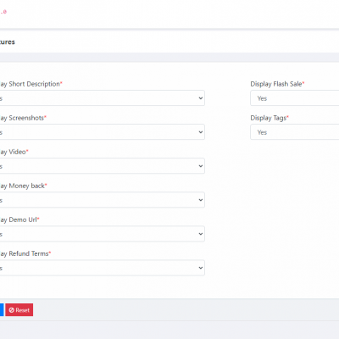Click the Display Refund Terms label
The width and height of the screenshot is (339, 339).
25,253
